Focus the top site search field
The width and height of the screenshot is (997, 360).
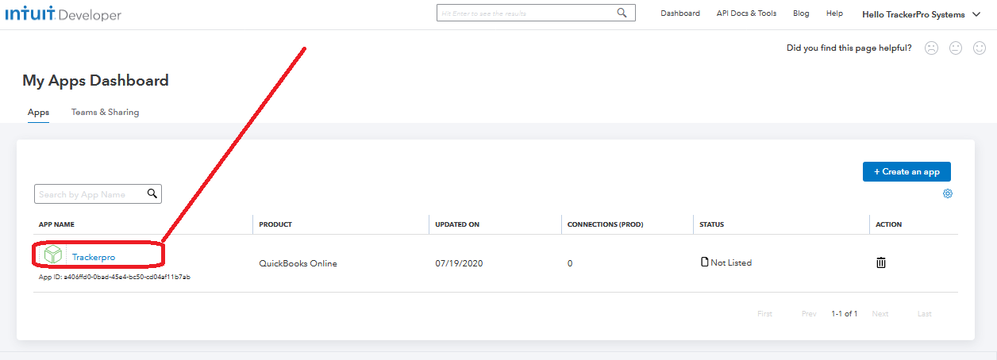(536, 13)
